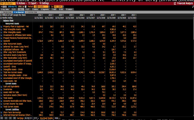Click the Download Models link

(46, 118)
